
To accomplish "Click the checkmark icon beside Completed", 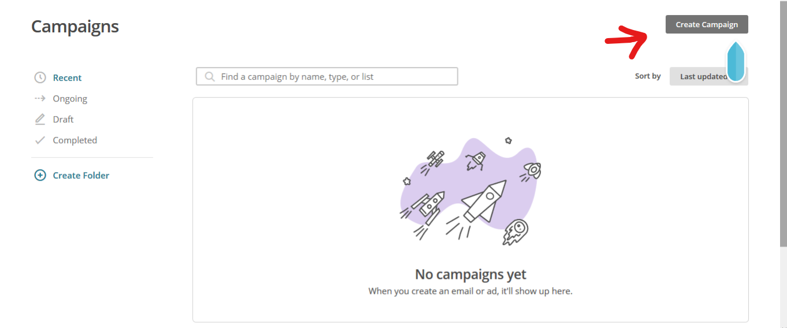I will pyautogui.click(x=40, y=140).
